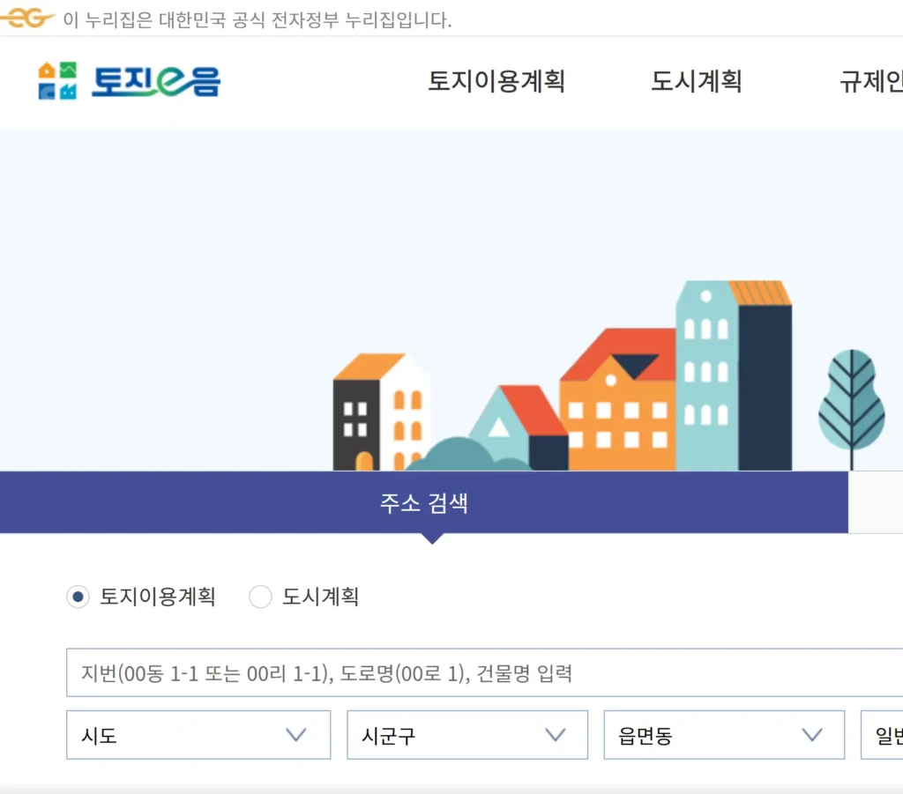
Task: Select the 도시계획 radio button
Action: [x=261, y=597]
